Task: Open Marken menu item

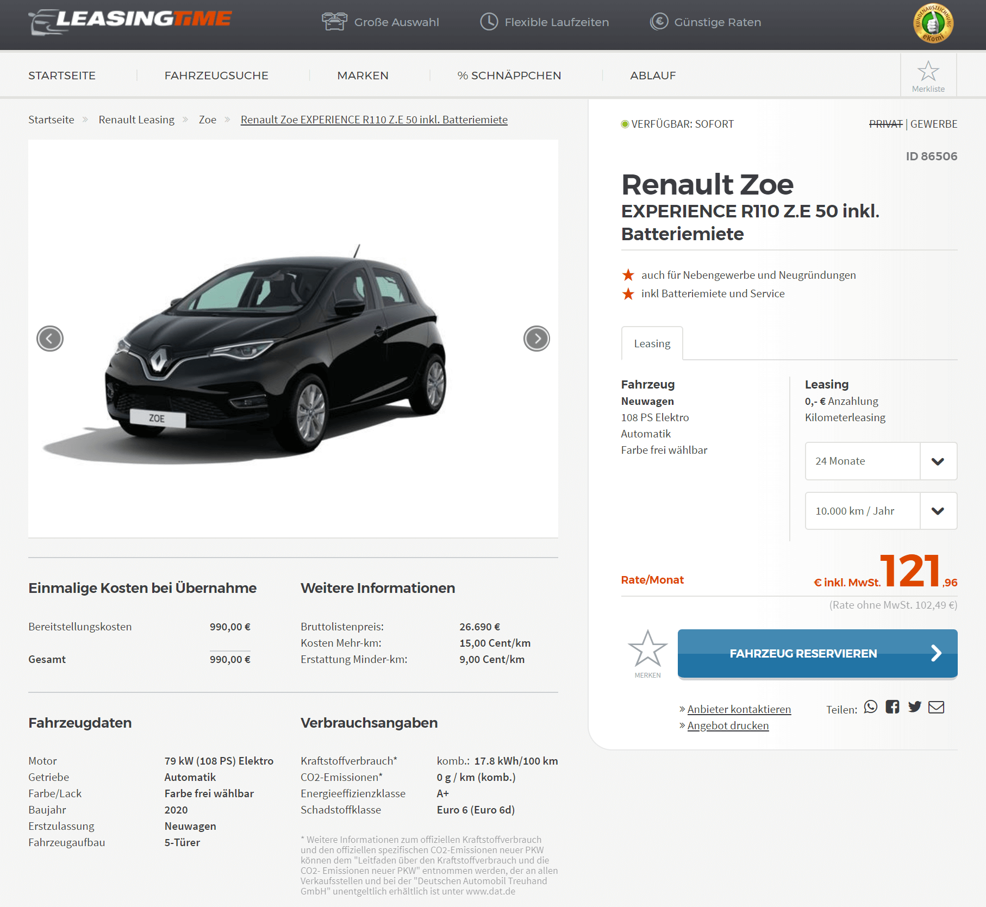Action: 363,76
